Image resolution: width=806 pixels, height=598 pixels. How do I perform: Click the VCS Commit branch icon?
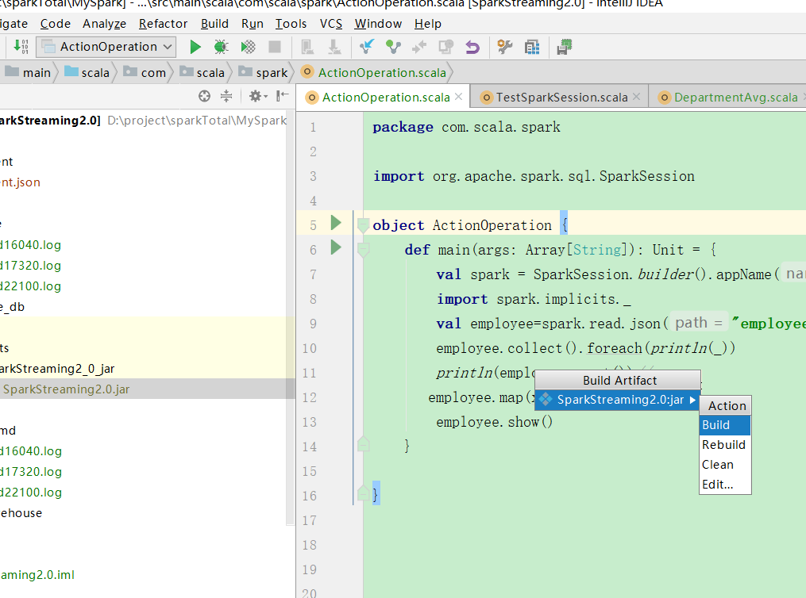pos(393,47)
